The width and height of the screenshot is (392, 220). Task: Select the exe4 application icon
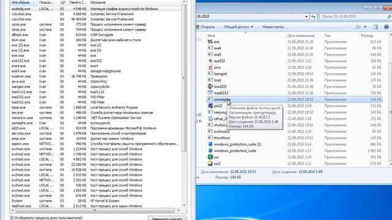[x=210, y=48]
